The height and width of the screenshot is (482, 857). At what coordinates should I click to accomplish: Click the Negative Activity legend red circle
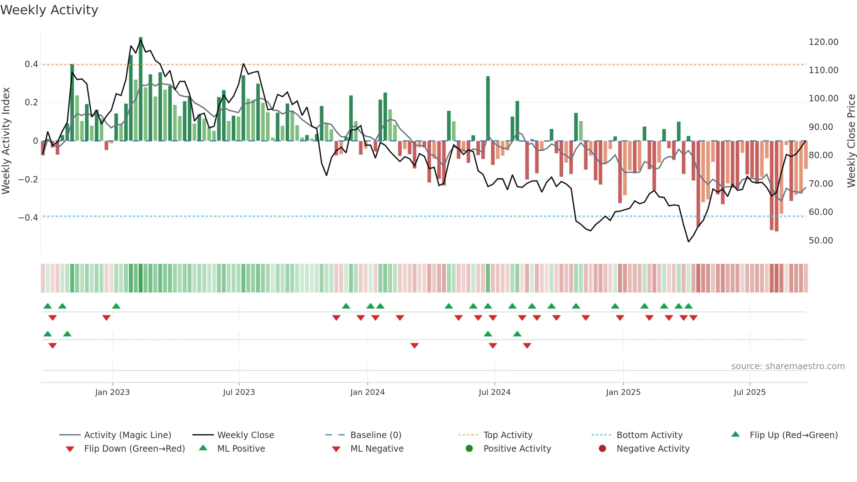point(602,448)
